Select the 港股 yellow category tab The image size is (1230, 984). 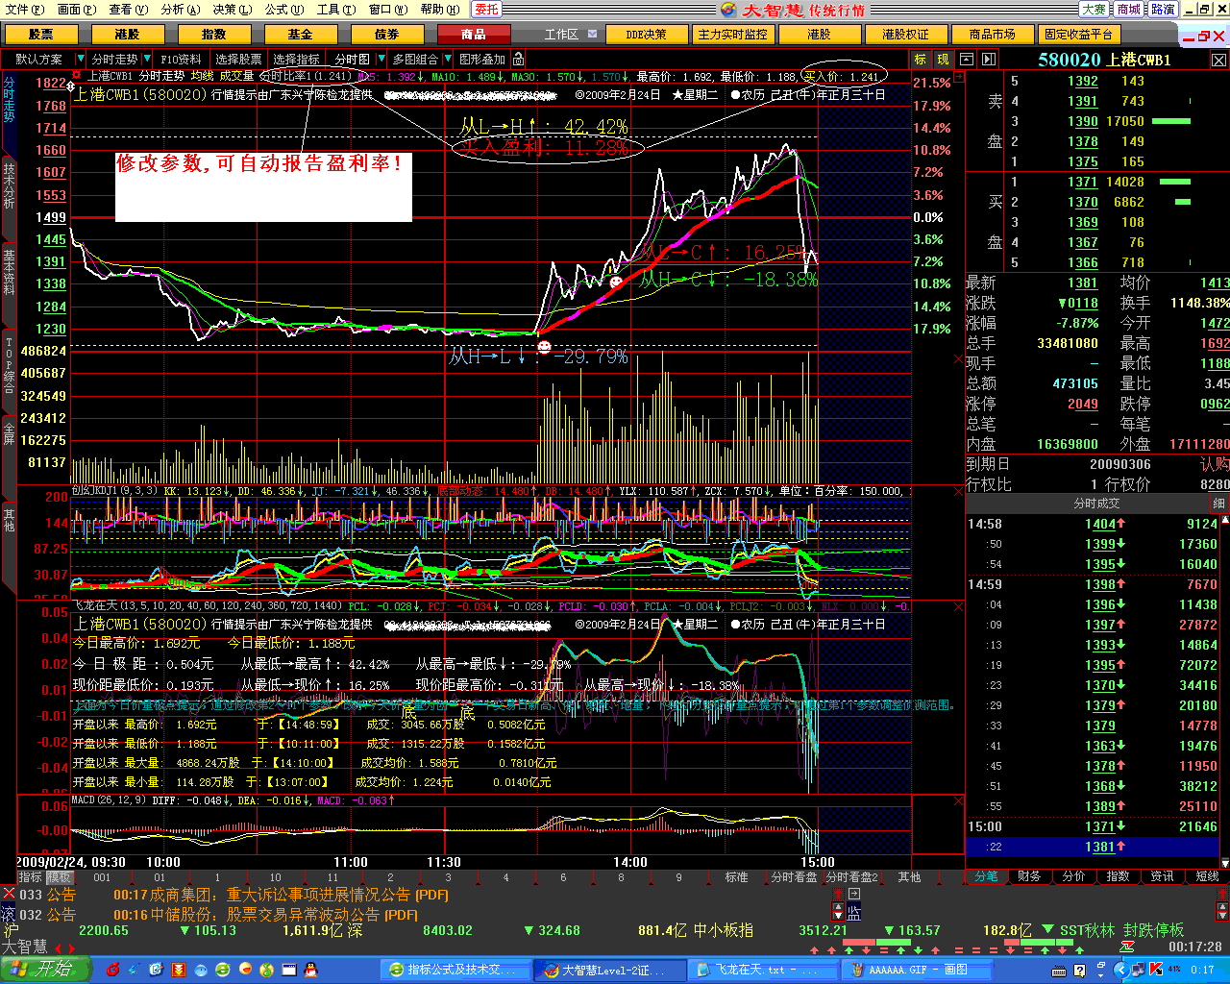click(128, 35)
